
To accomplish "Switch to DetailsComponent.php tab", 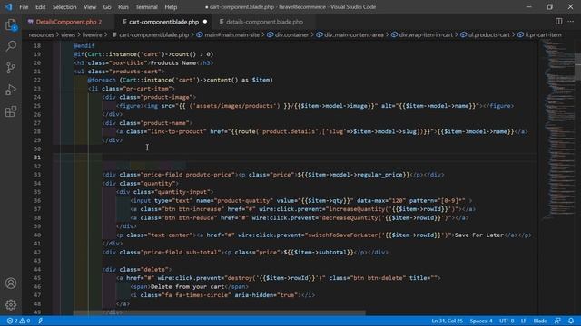I will point(69,22).
